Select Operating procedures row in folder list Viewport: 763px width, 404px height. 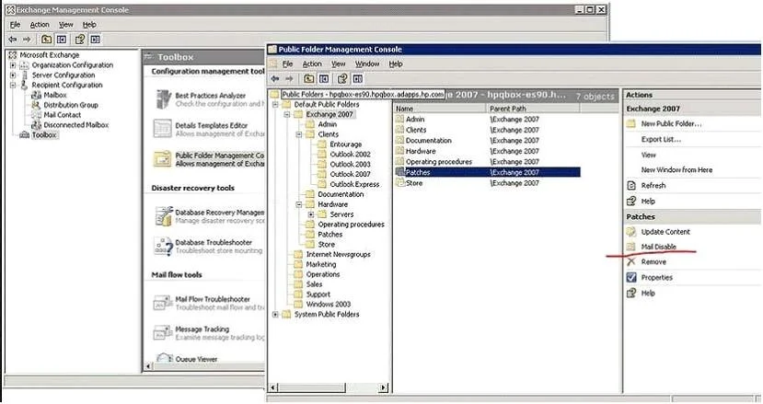pos(487,162)
